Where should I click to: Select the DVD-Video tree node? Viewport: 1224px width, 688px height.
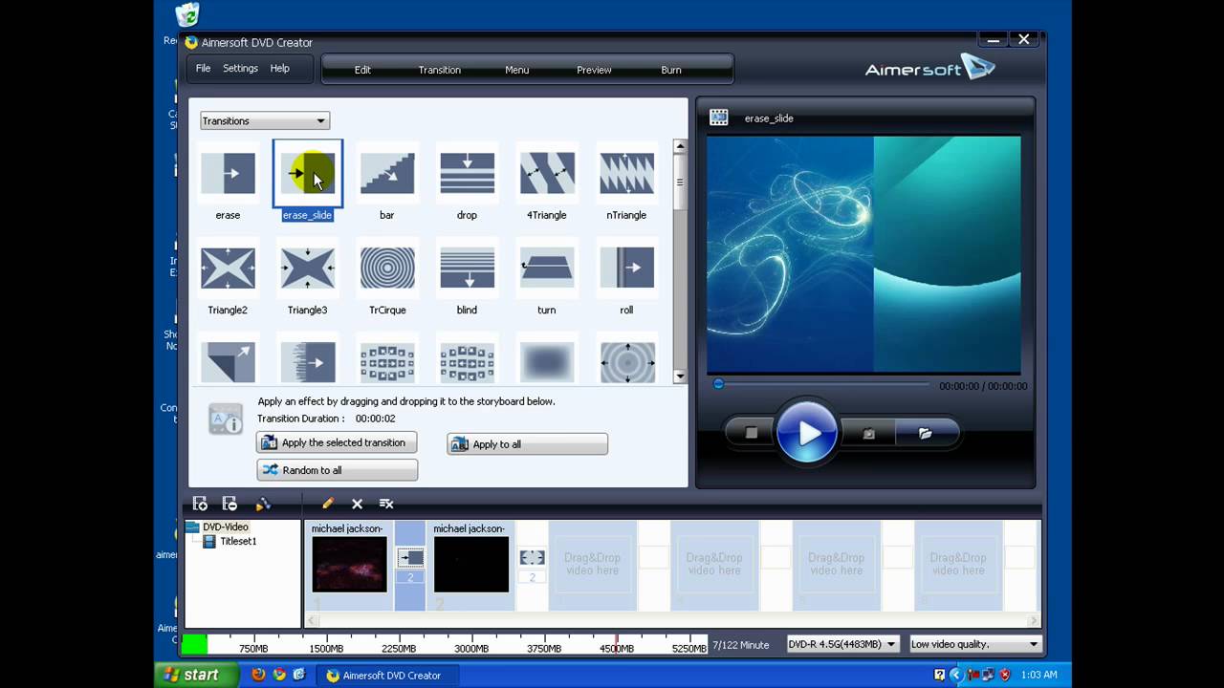[x=225, y=527]
